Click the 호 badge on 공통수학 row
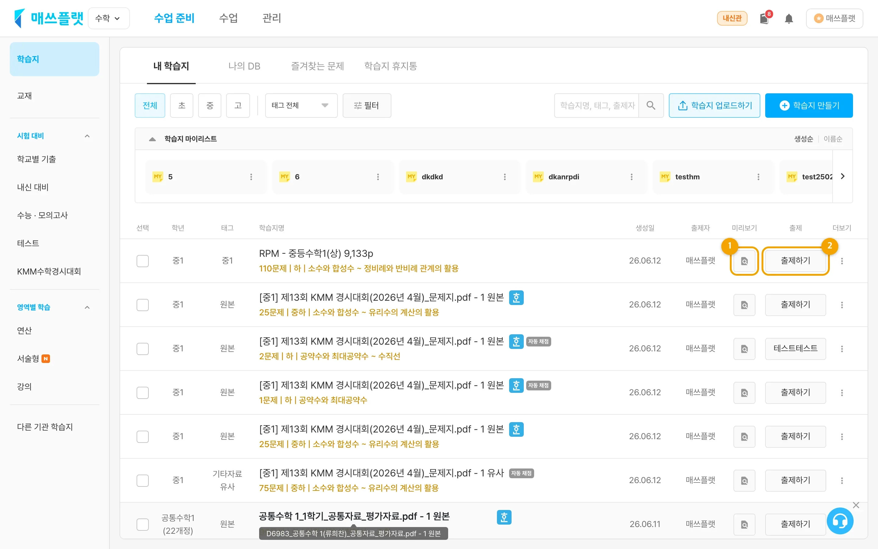The height and width of the screenshot is (549, 878). point(504,517)
